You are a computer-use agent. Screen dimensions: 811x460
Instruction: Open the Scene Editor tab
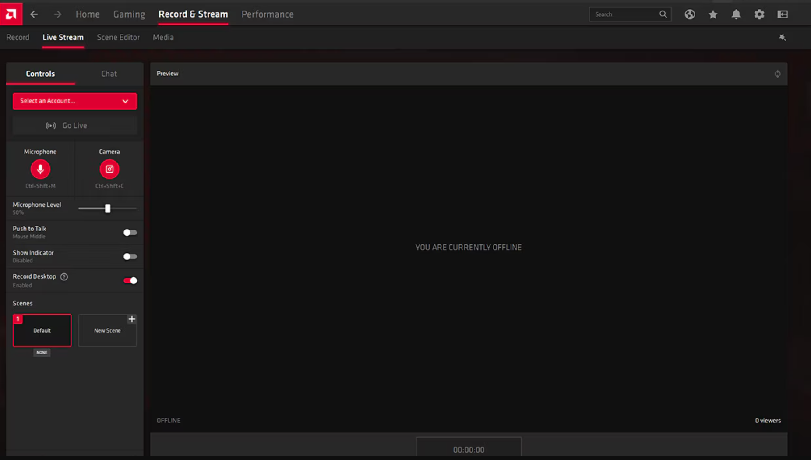click(x=118, y=37)
